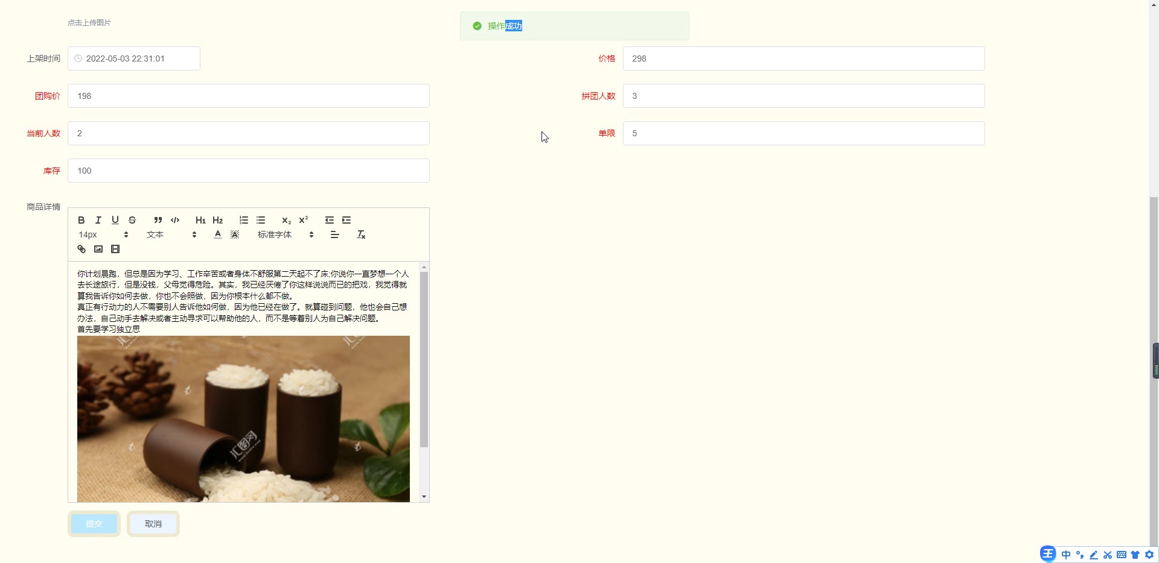
Task: Toggle italic formatting in the editor
Action: pyautogui.click(x=98, y=220)
